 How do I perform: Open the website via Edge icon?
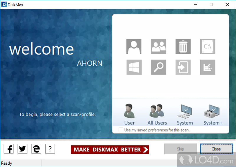coord(36,149)
